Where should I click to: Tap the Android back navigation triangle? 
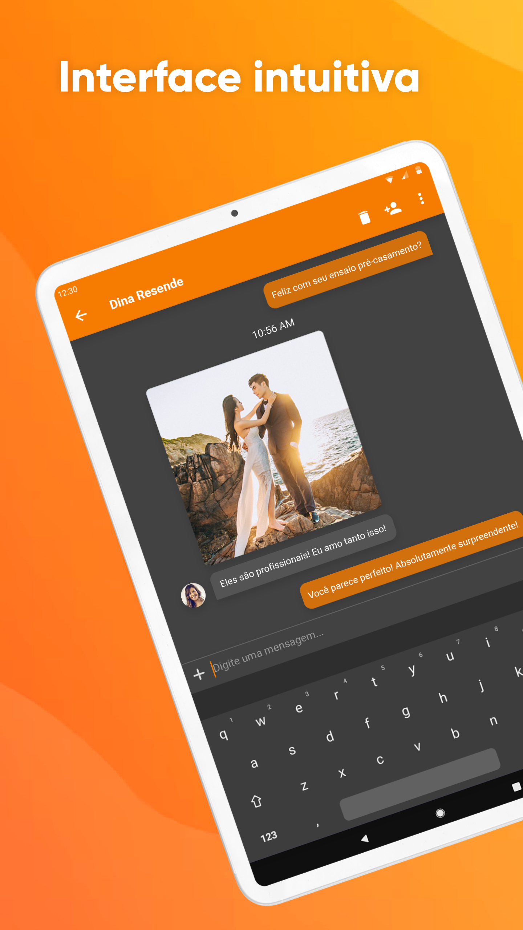pos(365,838)
